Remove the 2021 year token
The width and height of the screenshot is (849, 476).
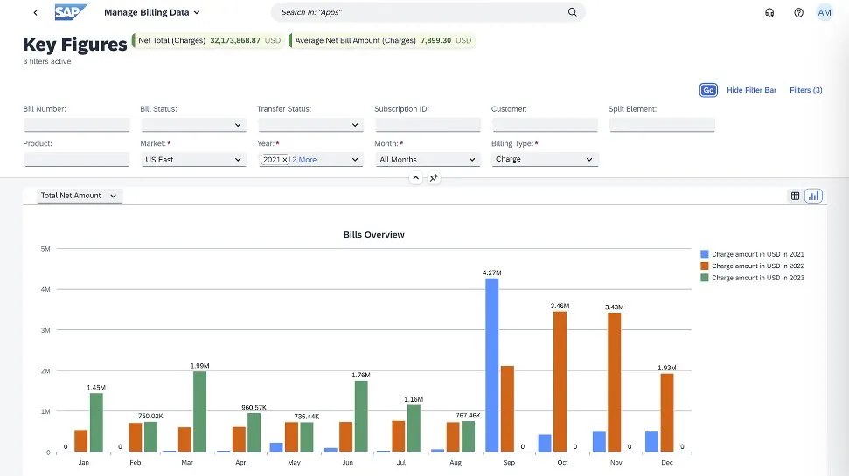[x=285, y=160]
